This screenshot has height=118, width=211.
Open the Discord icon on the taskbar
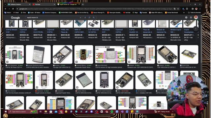[92, 111]
